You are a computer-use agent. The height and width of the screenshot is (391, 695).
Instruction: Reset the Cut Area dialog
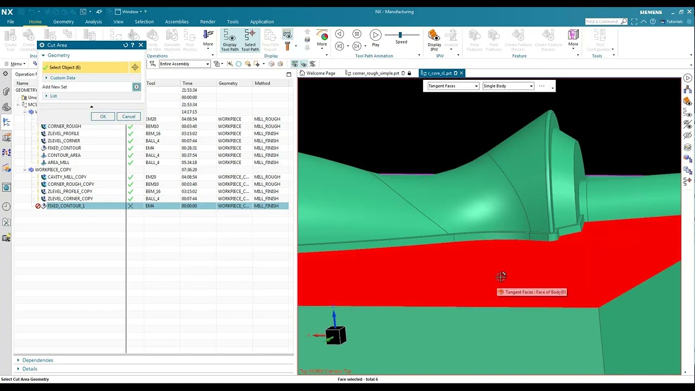(125, 45)
